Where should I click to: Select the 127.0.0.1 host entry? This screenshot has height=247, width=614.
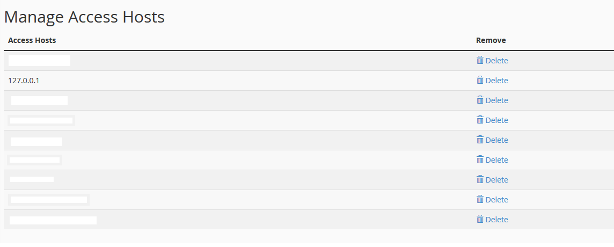(24, 81)
